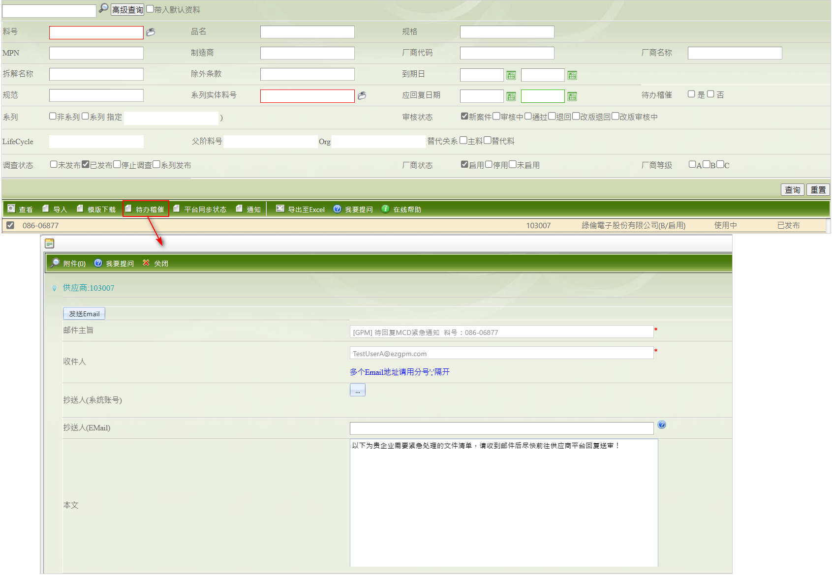Check vendor grade B checkbox
Viewport: 832px width, 575px height.
(707, 164)
